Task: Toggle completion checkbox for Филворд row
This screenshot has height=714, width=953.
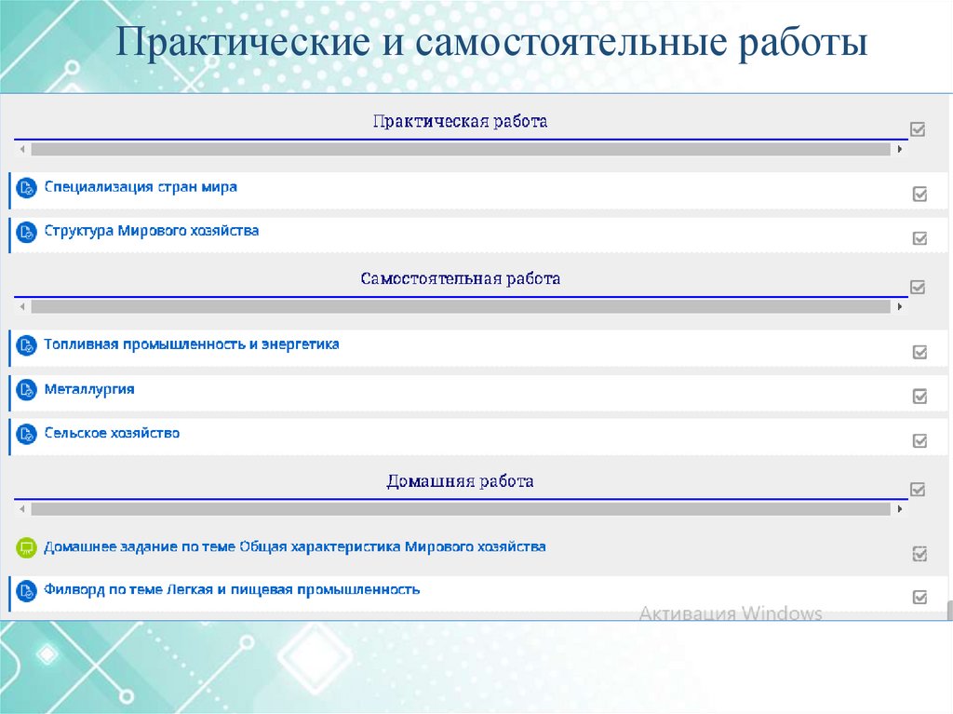Action: click(919, 597)
